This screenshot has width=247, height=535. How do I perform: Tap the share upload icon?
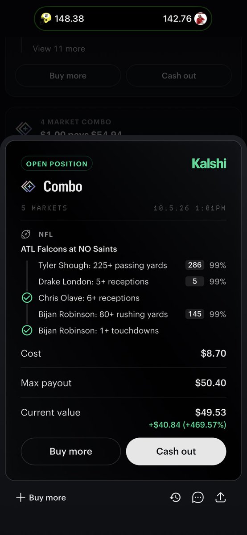click(x=221, y=498)
